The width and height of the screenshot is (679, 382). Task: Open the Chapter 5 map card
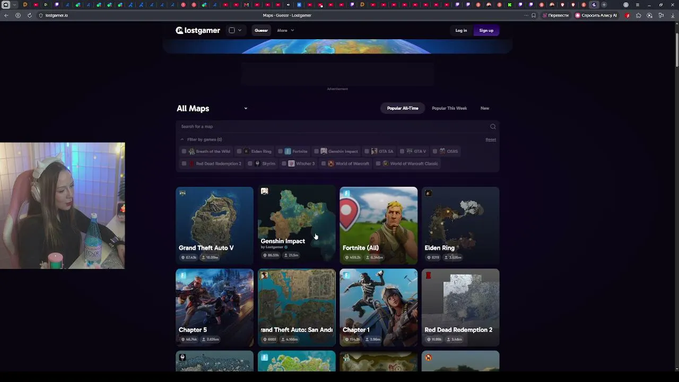click(x=215, y=308)
